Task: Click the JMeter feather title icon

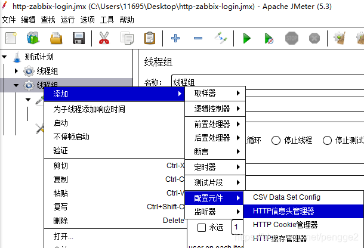Action: tap(4, 6)
